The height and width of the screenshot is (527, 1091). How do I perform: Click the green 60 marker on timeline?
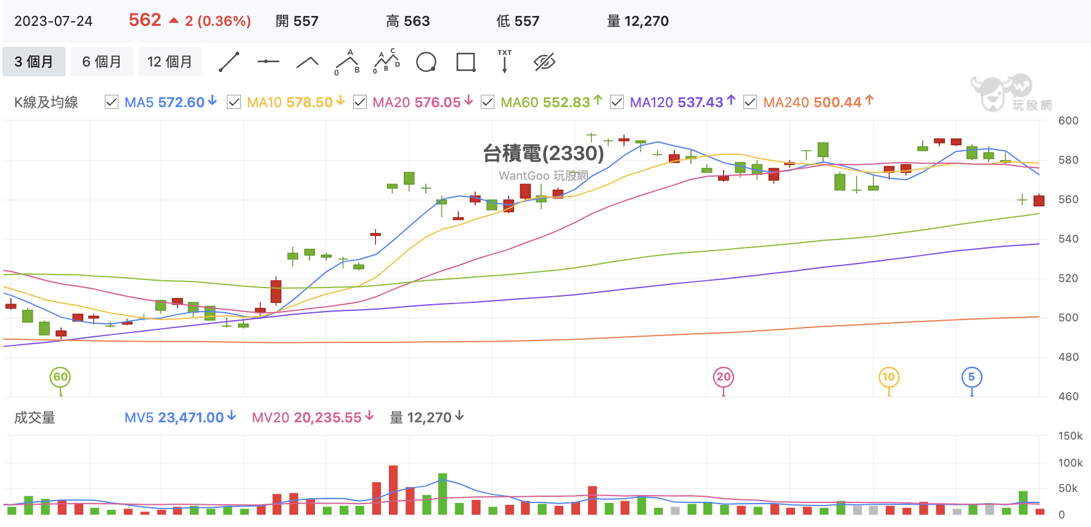coord(60,377)
